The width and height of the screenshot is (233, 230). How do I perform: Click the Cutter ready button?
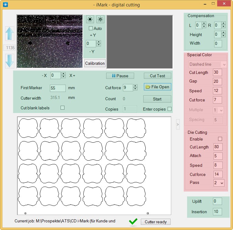[x=155, y=222]
